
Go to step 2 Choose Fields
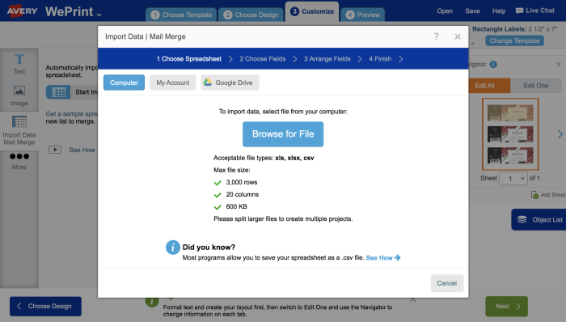pos(263,59)
